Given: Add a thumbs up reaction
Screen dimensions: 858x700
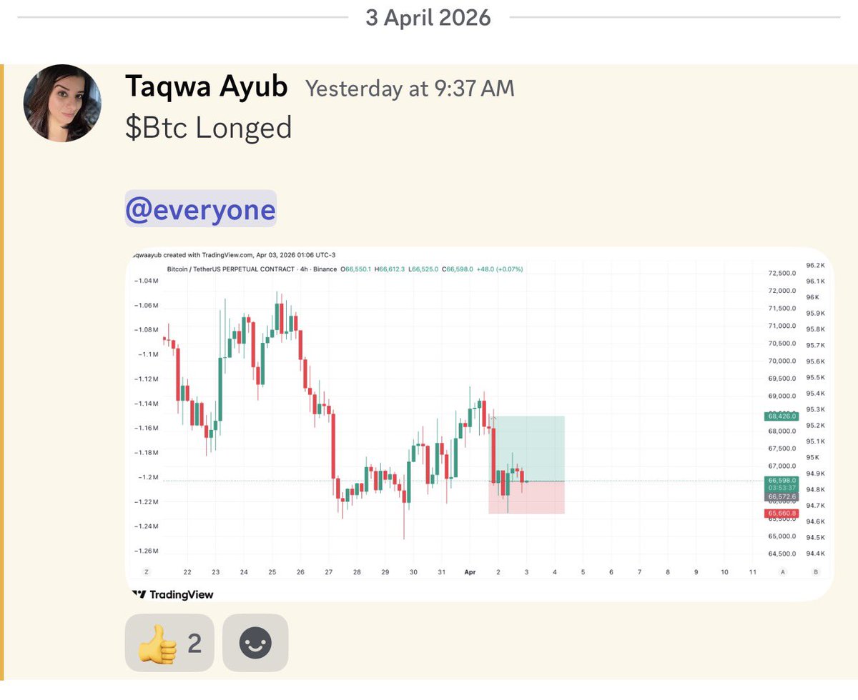Looking at the screenshot, I should pos(169,643).
